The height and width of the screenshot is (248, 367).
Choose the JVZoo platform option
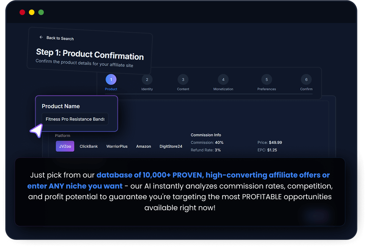point(65,146)
